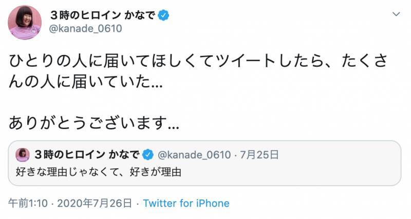Click empty space inside the quoted tweet card

(308, 172)
